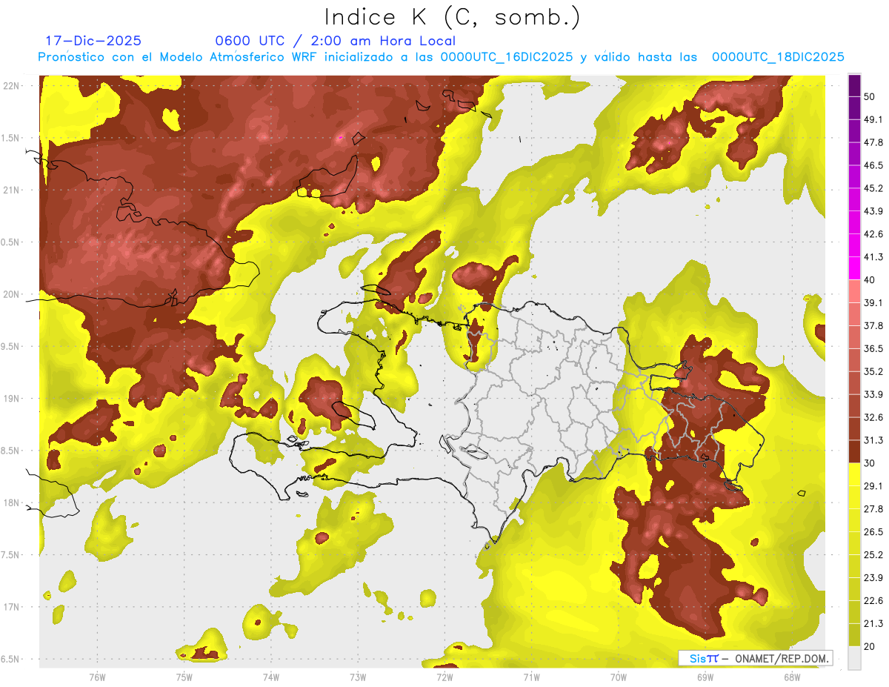Click the "21.3" color scale label
Viewport: 889px width, 687px height.
873,623
